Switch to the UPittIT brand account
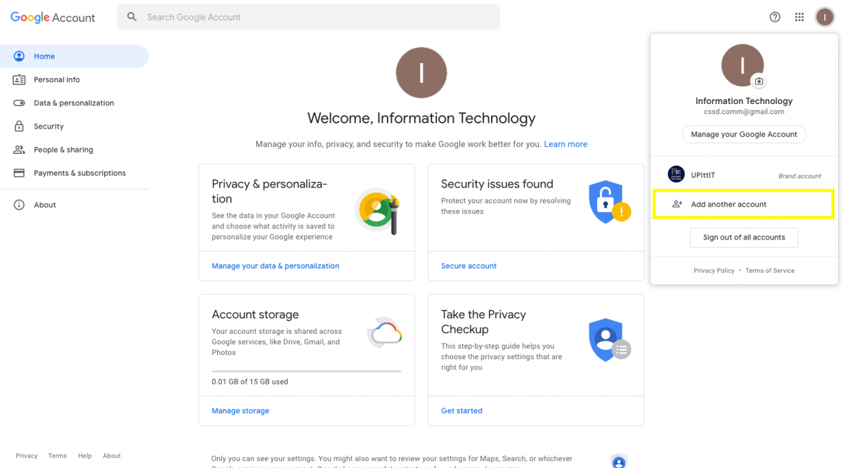This screenshot has width=843, height=468. point(744,175)
